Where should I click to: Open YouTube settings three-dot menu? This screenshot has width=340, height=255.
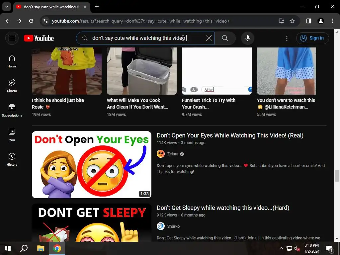click(287, 38)
